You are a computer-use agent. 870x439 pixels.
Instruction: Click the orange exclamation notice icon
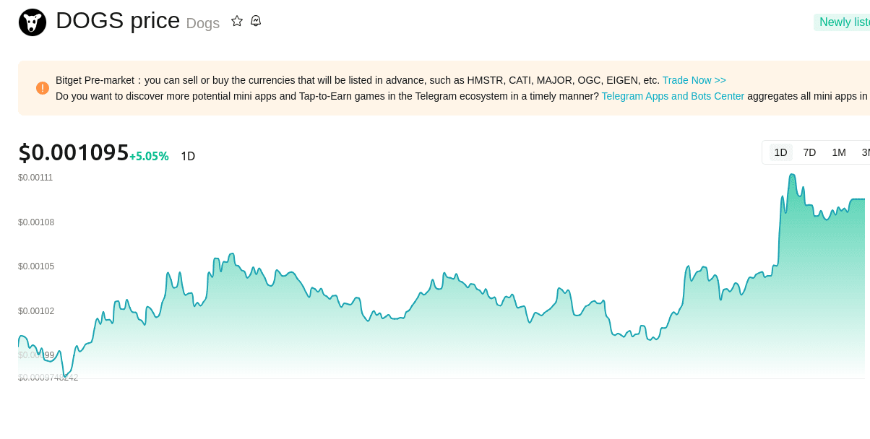tap(43, 88)
